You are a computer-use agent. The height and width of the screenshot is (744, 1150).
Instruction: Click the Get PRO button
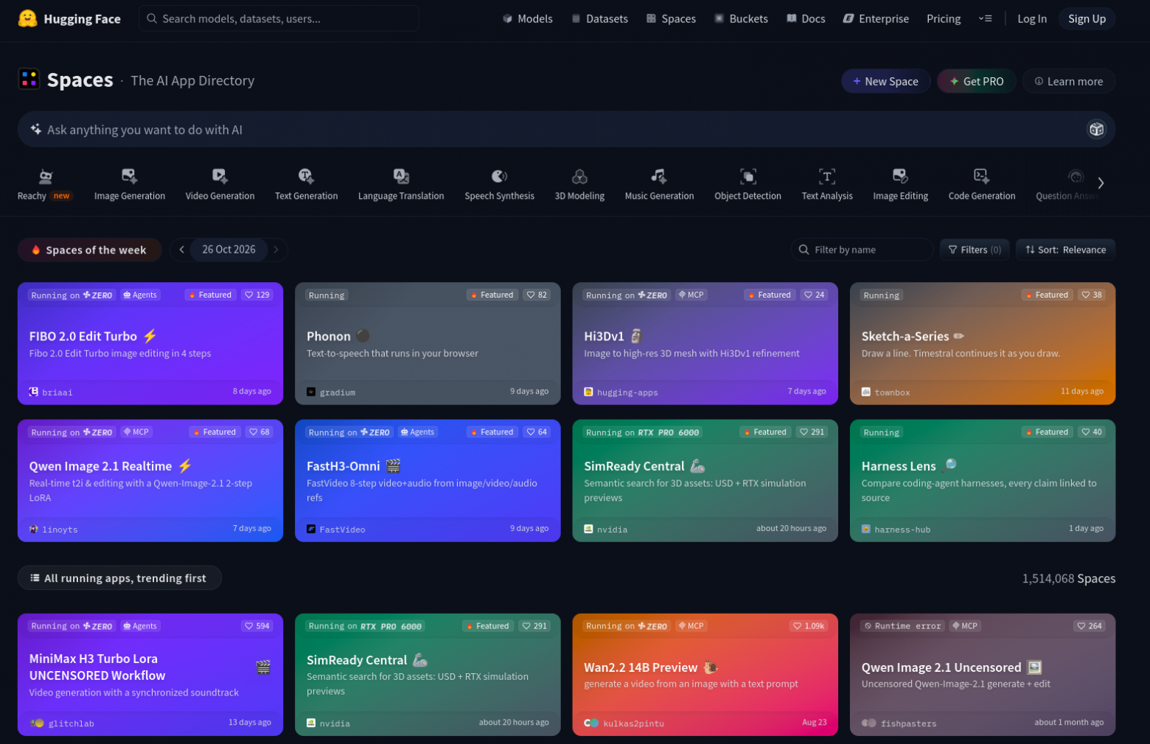point(977,81)
